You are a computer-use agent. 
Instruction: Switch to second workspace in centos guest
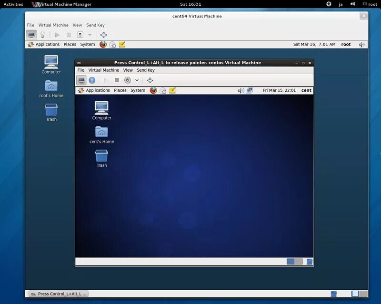pos(299,261)
